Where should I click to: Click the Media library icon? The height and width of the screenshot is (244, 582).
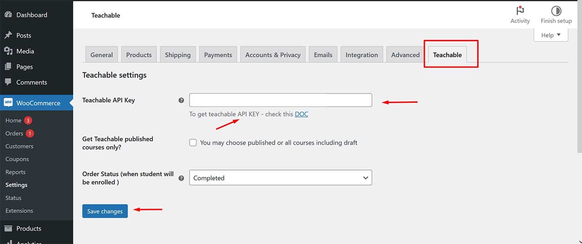(x=8, y=51)
